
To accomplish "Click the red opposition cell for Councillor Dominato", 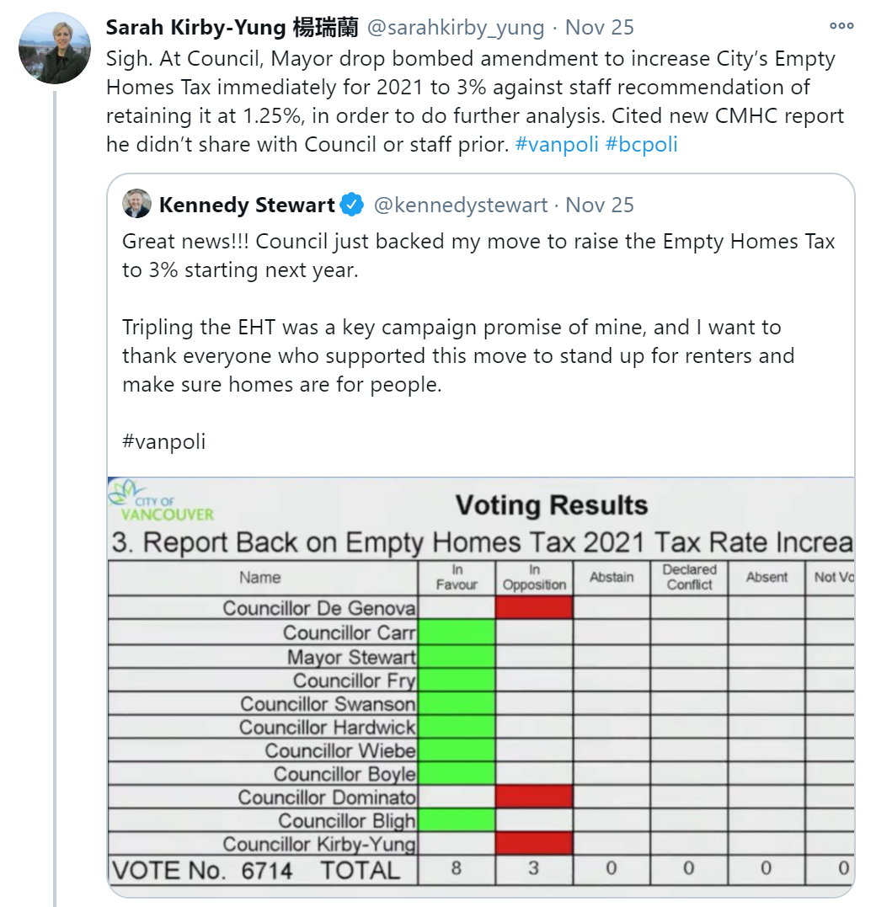I will [534, 797].
